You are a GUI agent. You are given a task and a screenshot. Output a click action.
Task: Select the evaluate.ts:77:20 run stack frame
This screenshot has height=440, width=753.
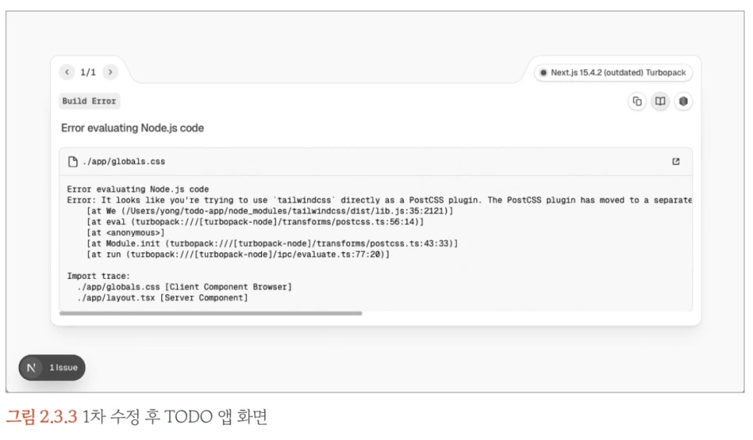(x=239, y=255)
